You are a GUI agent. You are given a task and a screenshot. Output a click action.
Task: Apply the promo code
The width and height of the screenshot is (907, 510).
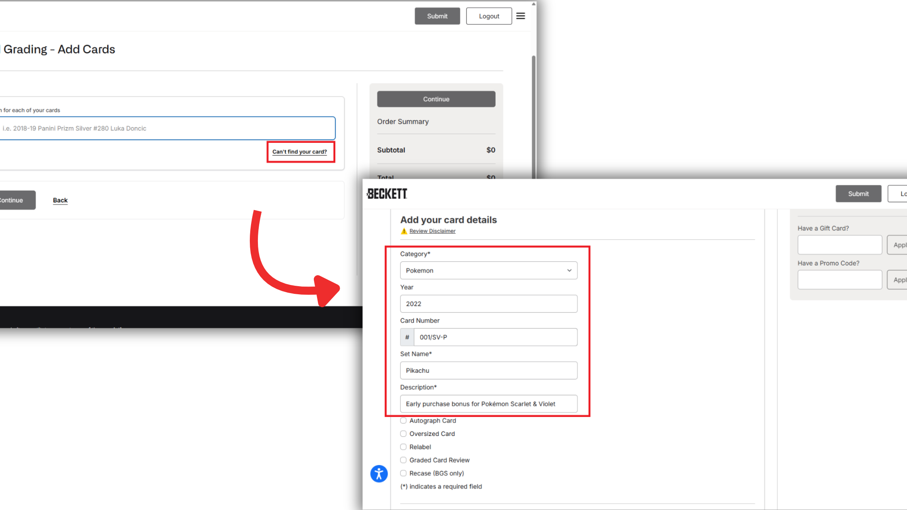897,280
